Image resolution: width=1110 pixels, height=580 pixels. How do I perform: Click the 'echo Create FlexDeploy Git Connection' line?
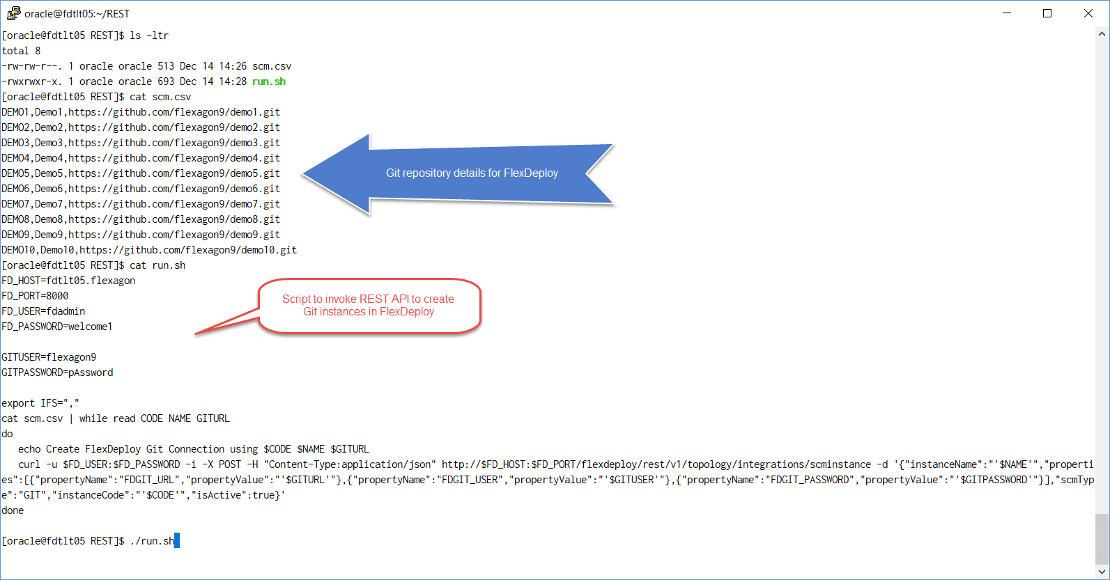pos(194,449)
